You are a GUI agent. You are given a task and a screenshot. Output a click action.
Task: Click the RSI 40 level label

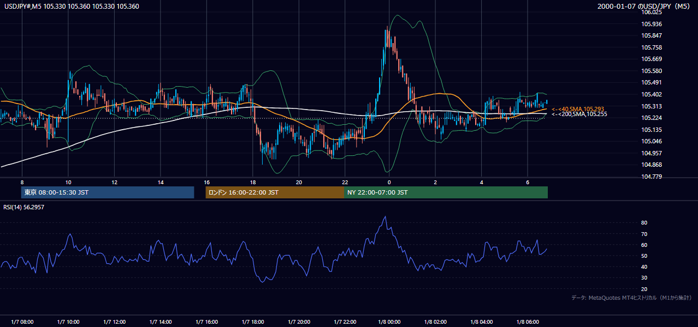pos(644,267)
